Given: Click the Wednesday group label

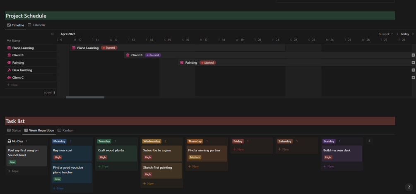Looking at the screenshot, I should (x=152, y=141).
